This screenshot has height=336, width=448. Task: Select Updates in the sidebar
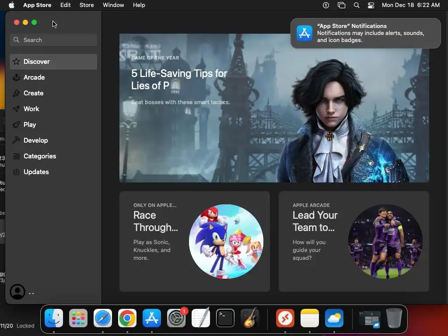[53, 171]
